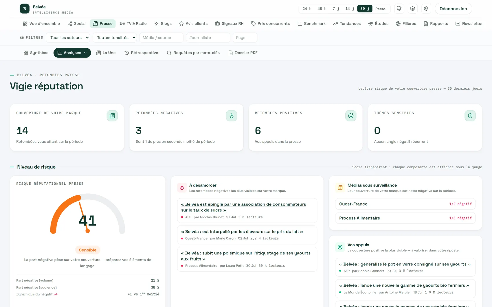The width and height of the screenshot is (492, 307).
Task: Open the Presse section
Action: [103, 24]
